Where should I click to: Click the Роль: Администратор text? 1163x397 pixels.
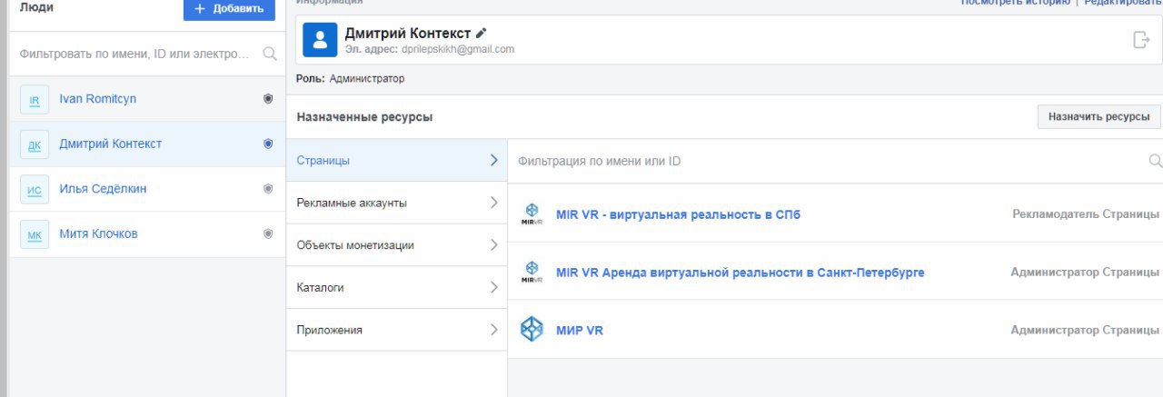351,79
